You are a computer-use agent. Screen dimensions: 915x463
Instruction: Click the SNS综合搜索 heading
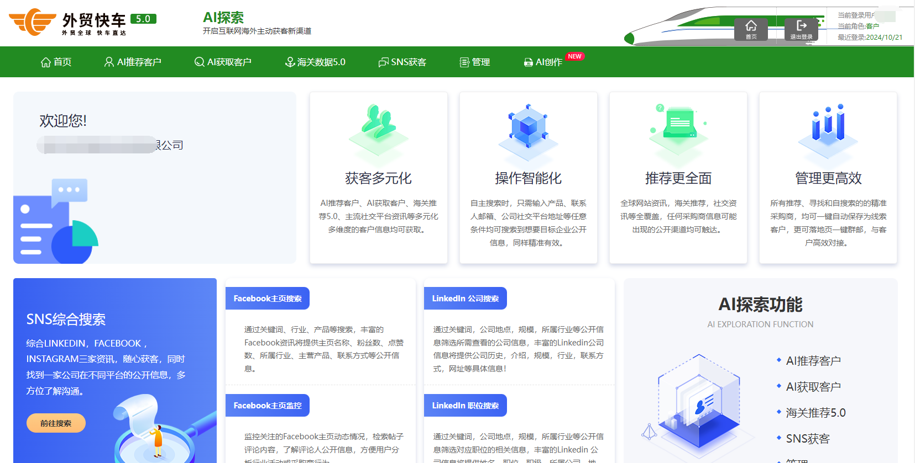66,320
